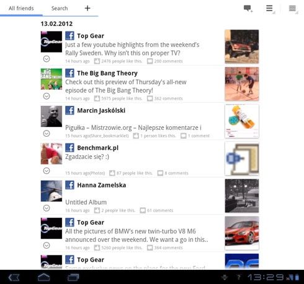
Task: Click Facebook icon beside Rally Sweden Top Gear post
Action: click(69, 36)
